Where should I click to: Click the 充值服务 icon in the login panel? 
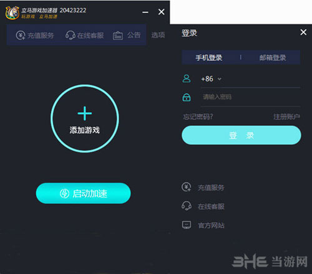[186, 187]
